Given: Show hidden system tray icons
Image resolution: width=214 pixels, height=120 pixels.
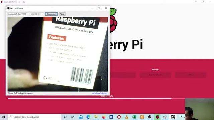Looking at the screenshot, I should [x=181, y=117].
